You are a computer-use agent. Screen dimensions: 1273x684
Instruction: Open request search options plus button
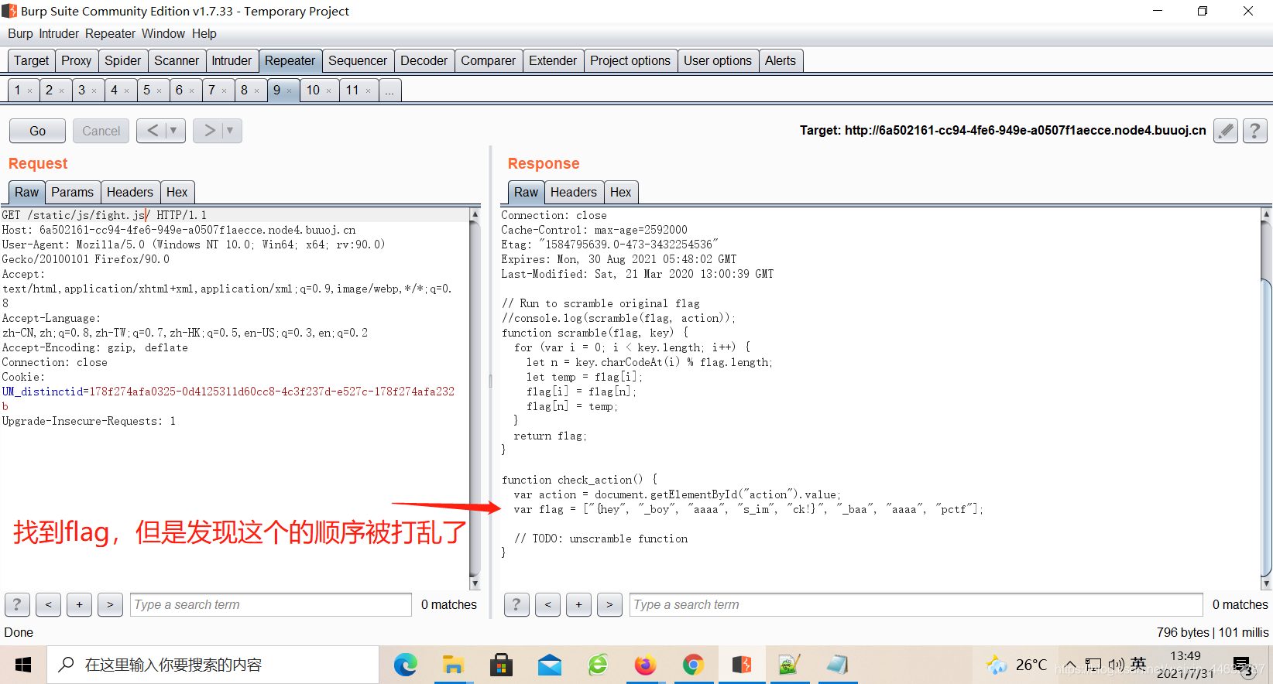point(79,604)
